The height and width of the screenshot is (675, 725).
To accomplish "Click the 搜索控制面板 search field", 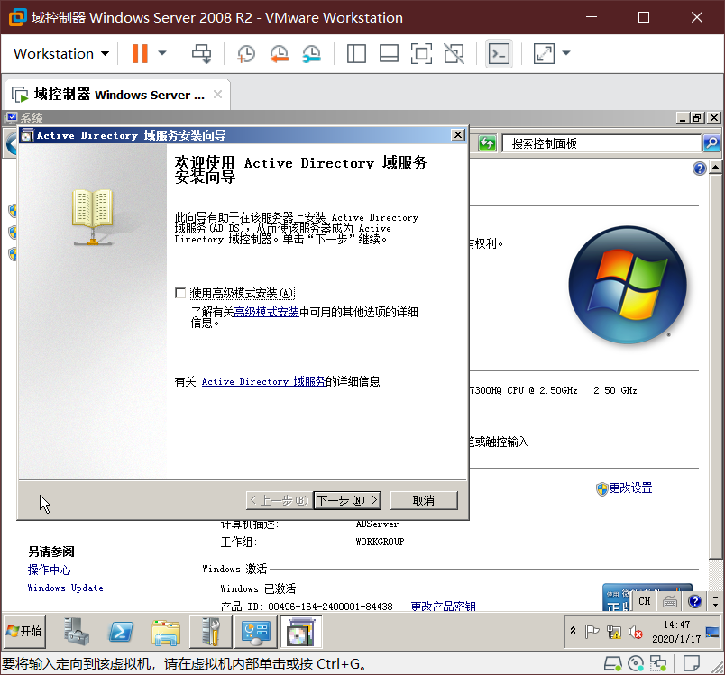I will (601, 143).
